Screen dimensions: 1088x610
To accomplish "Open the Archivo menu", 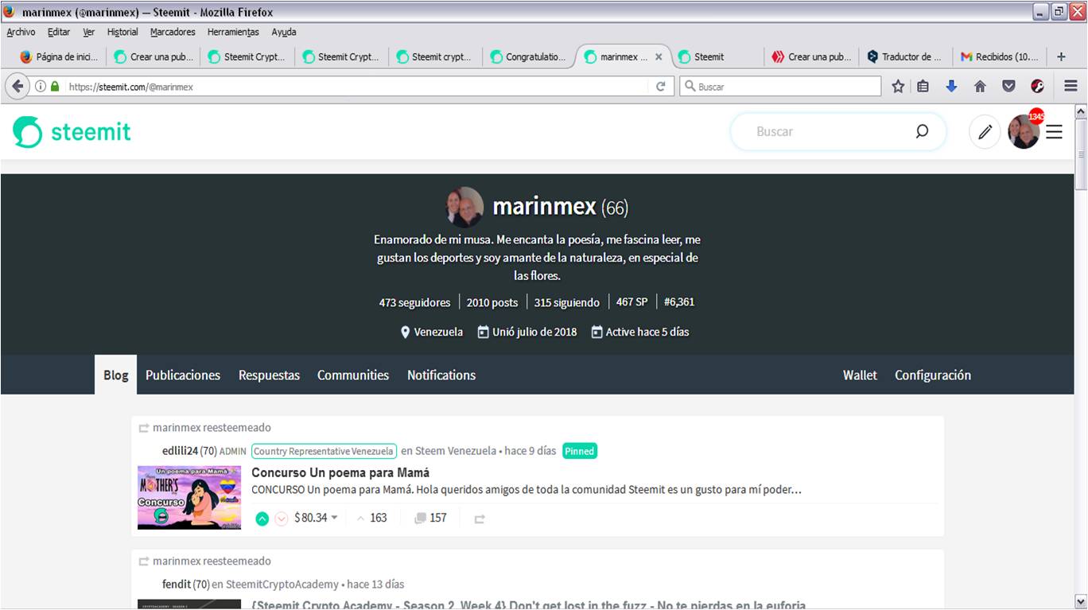I will (x=21, y=32).
